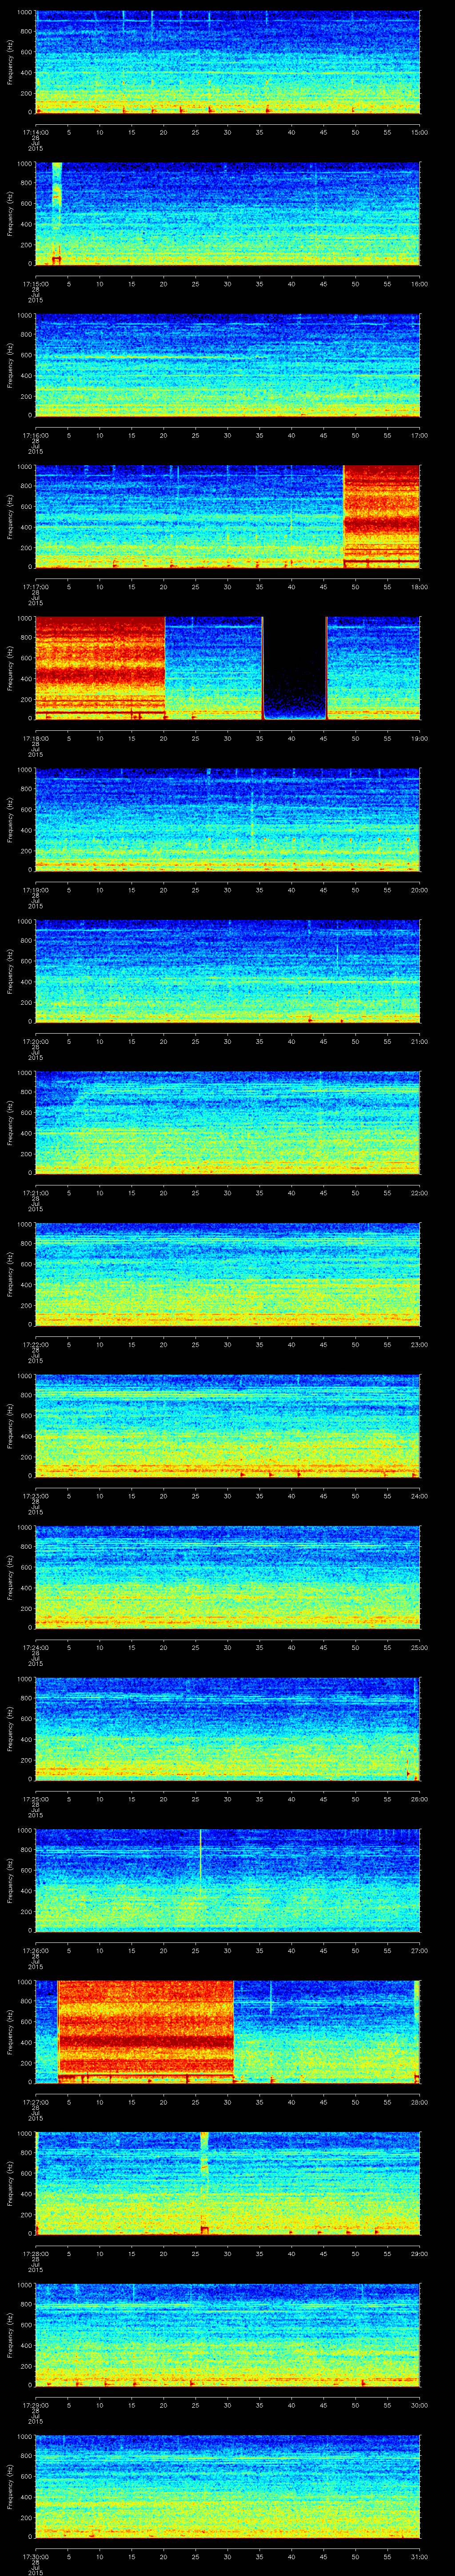Open the spectrogram beginning 17:26:00

(x=227, y=1881)
